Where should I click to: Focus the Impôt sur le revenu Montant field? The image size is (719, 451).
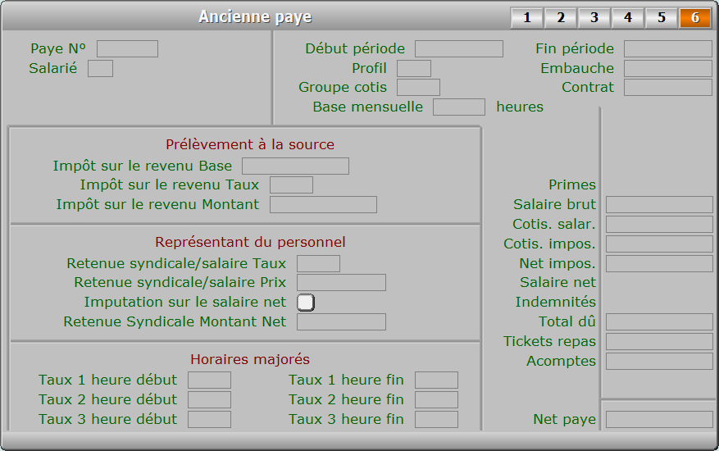323,205
